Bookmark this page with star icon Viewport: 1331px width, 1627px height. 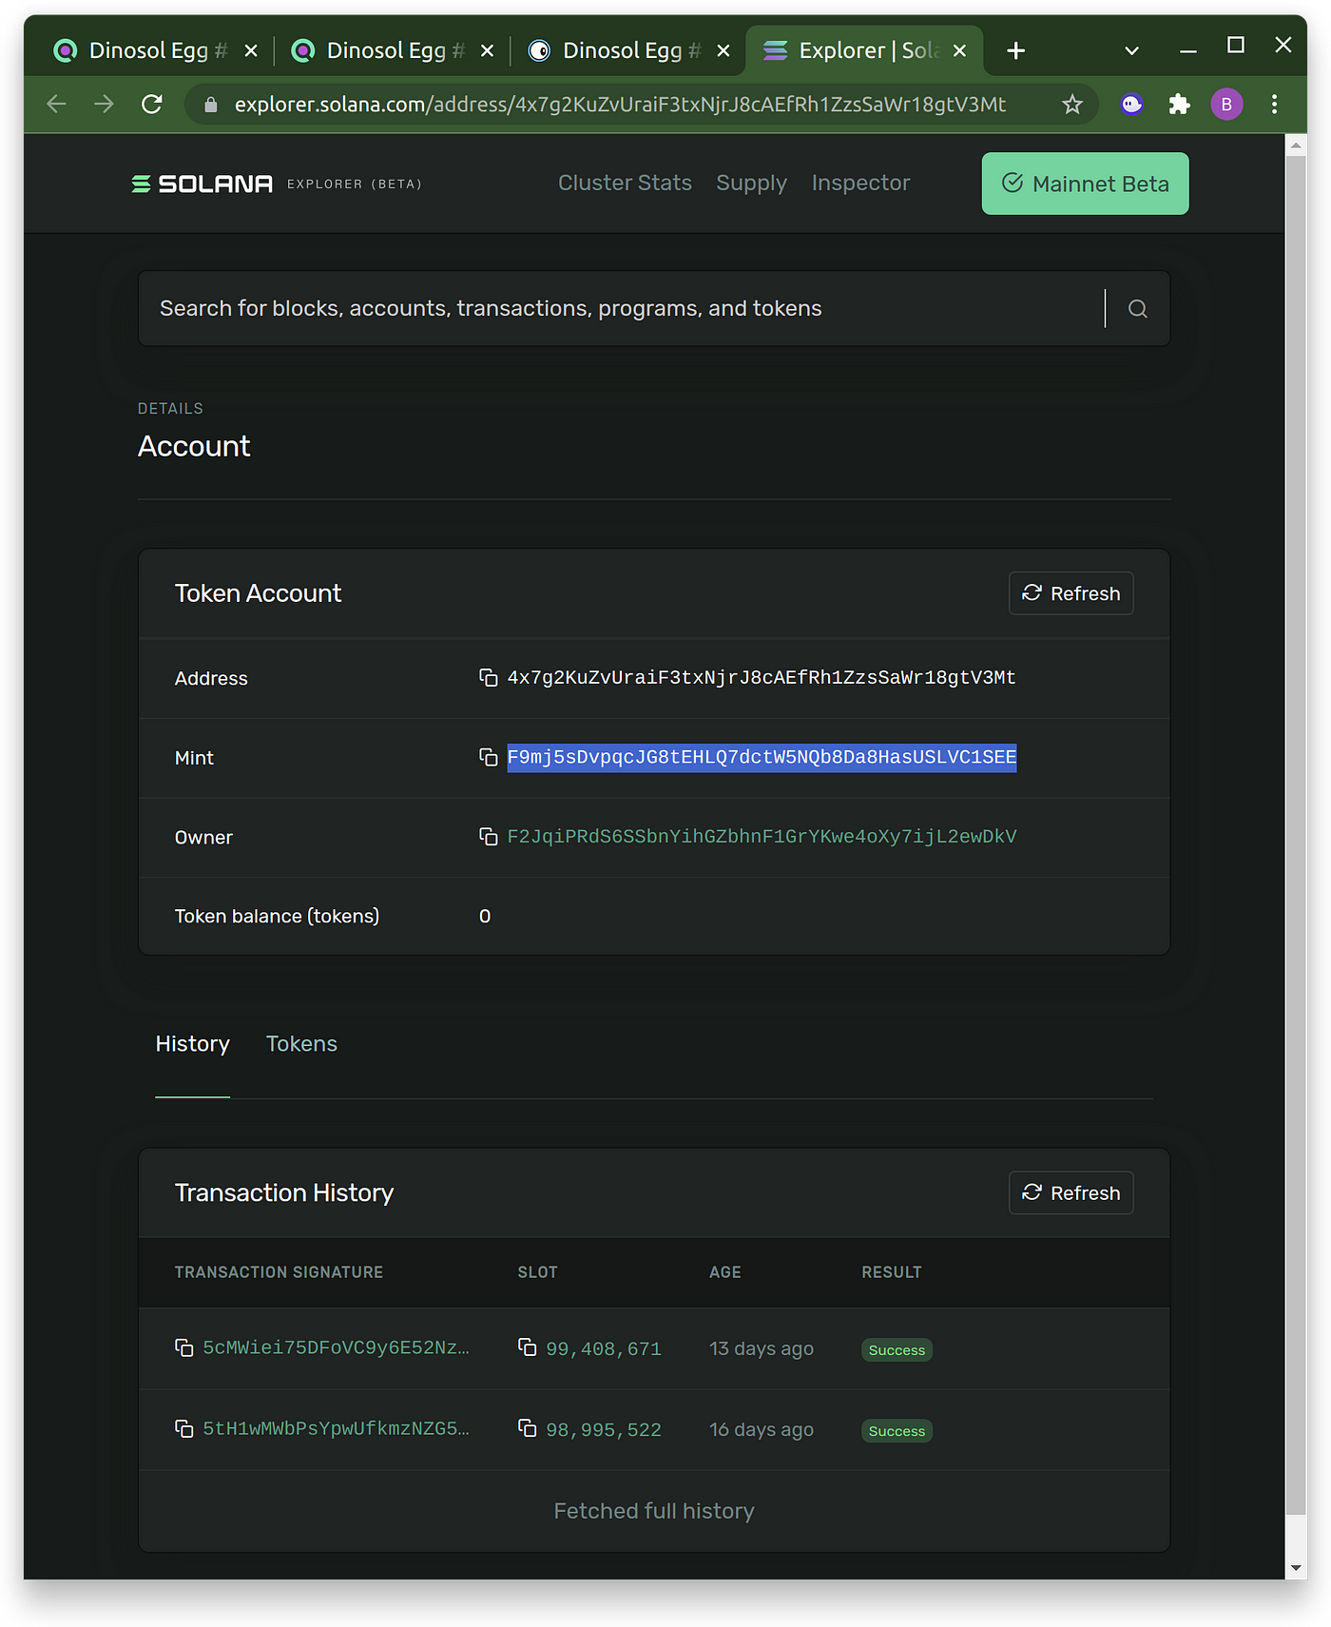[1072, 105]
